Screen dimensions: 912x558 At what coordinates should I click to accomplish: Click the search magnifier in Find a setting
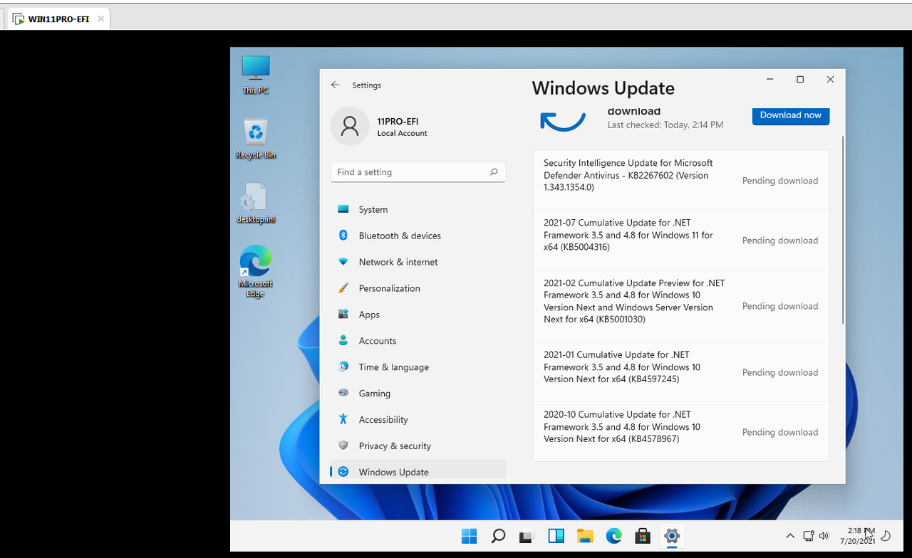(494, 172)
